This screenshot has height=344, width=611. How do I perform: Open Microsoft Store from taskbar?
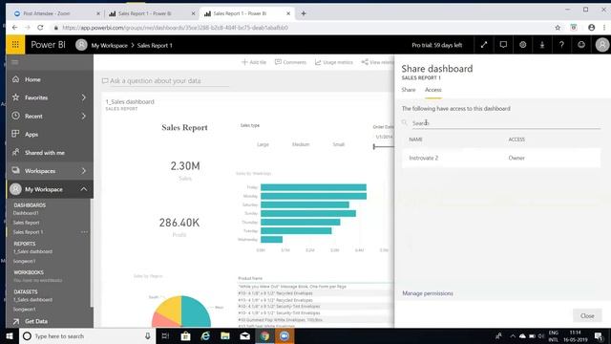coord(185,335)
